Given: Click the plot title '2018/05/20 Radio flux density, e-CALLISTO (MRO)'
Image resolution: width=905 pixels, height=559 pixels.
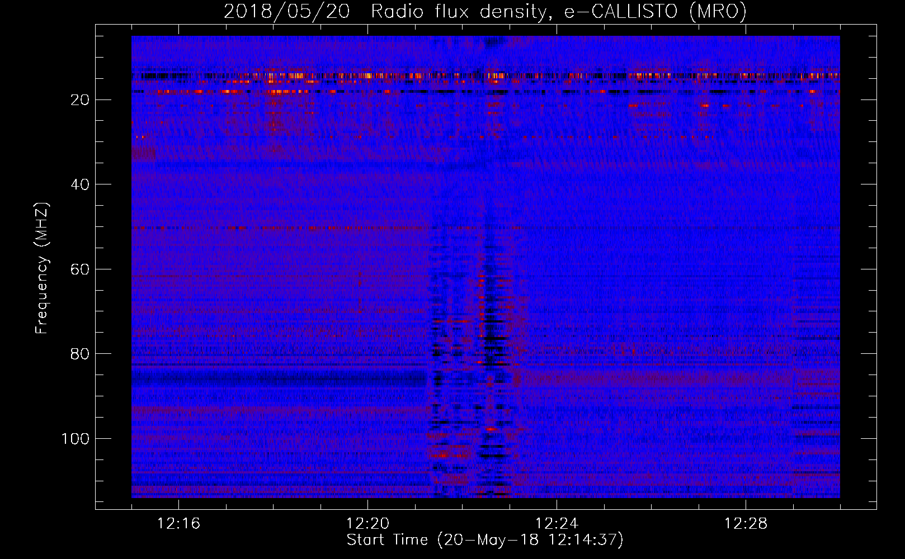Looking at the screenshot, I should click(x=485, y=12).
